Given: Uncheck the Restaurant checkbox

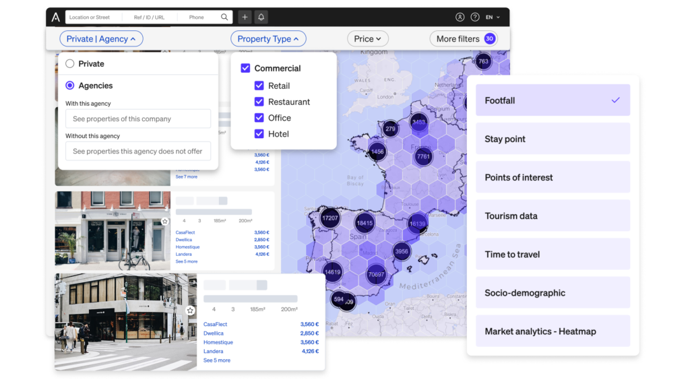Looking at the screenshot, I should 259,102.
